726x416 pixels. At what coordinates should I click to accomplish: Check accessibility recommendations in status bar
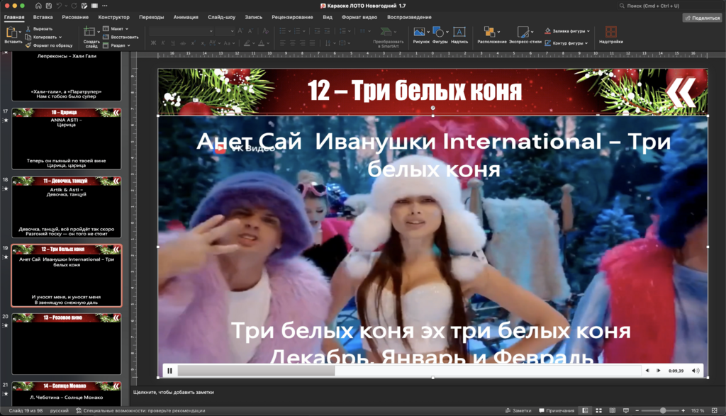(140, 410)
